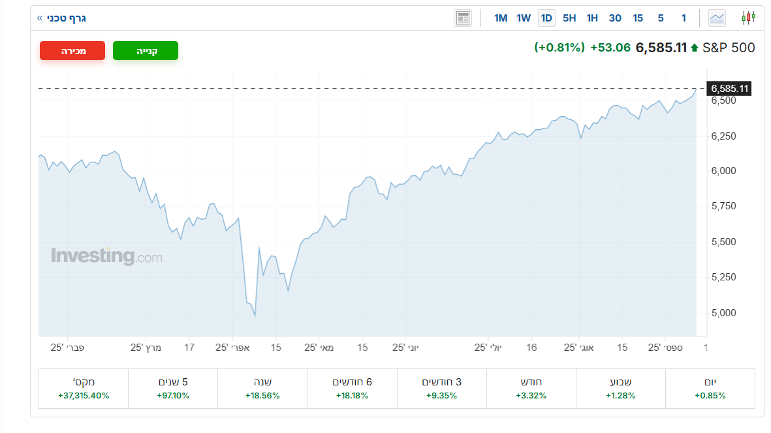The width and height of the screenshot is (771, 433).
Task: Select the 1D chart interval
Action: [x=546, y=18]
